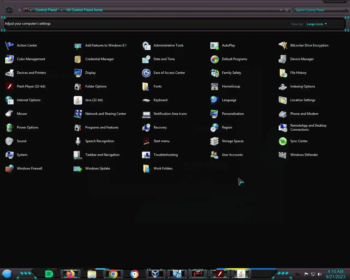
Task: Open the Start orb on the taskbar
Action: coord(7,274)
